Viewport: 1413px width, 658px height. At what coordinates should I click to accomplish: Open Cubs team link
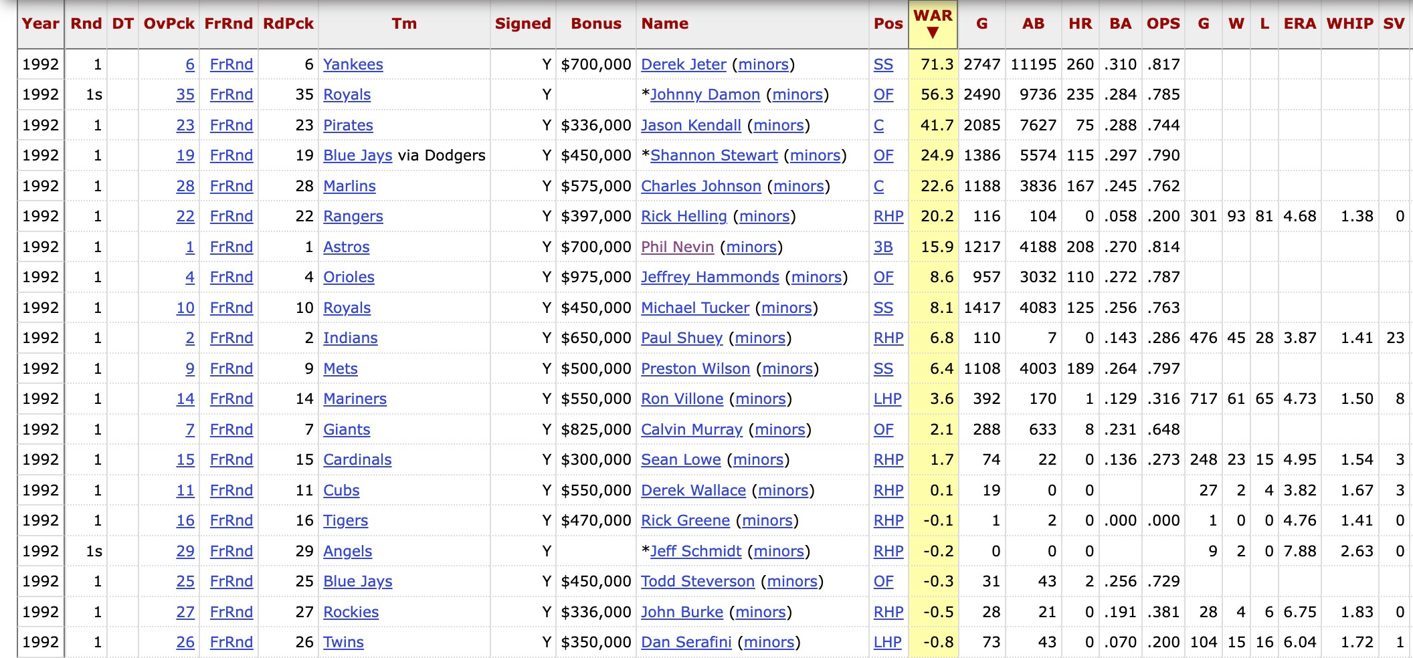pos(341,491)
